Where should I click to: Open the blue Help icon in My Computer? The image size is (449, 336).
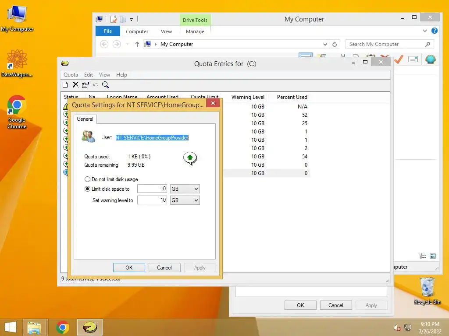click(x=435, y=31)
